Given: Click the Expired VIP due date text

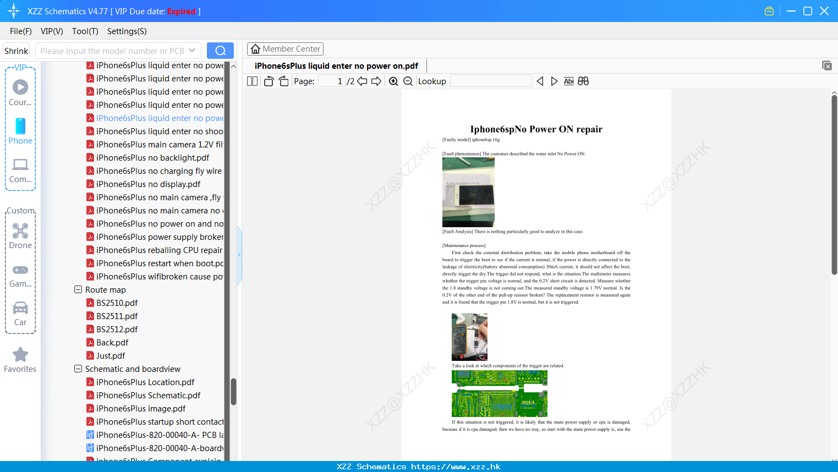Looking at the screenshot, I should 182,11.
